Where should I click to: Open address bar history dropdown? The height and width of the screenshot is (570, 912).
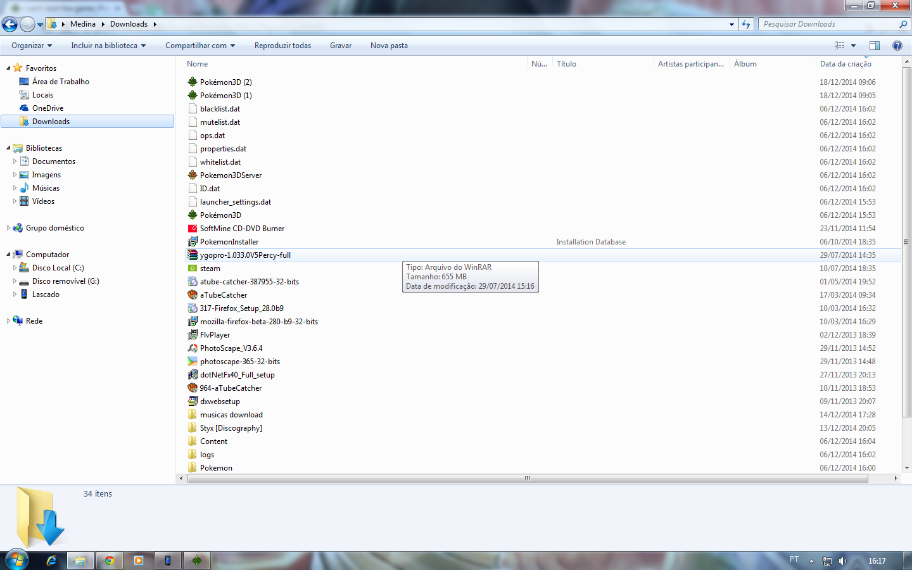click(731, 24)
